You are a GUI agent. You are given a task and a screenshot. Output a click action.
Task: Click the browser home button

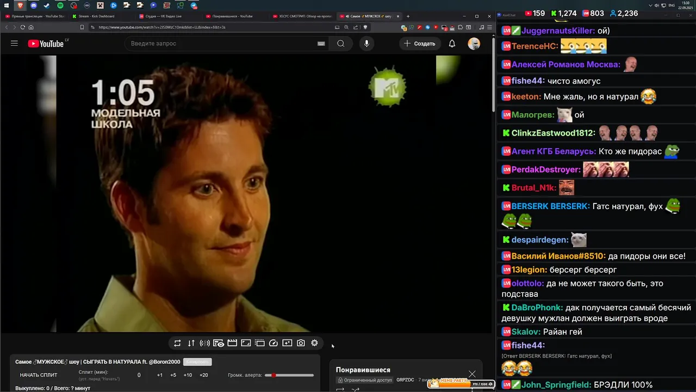(31, 27)
